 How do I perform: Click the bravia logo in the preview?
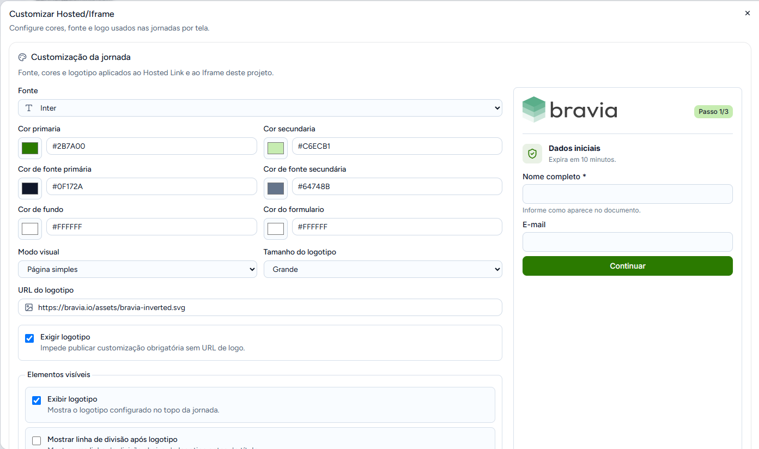pos(570,110)
